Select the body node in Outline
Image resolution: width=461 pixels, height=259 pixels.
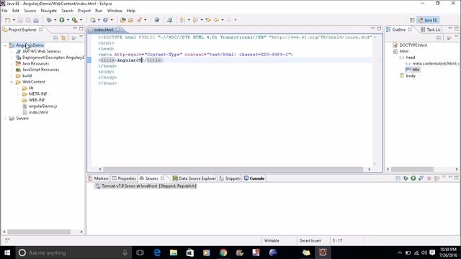(411, 76)
